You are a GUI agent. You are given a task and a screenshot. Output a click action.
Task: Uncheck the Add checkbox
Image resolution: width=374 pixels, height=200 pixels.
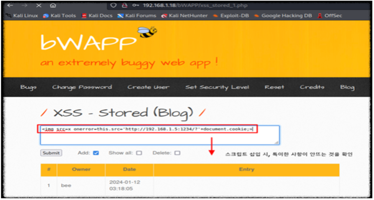[96, 153]
